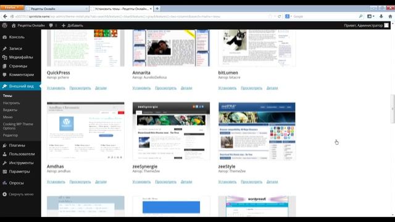Image resolution: width=395 pixels, height=222 pixels.
Task: Open the comments bubble in admin bar
Action: [51, 25]
